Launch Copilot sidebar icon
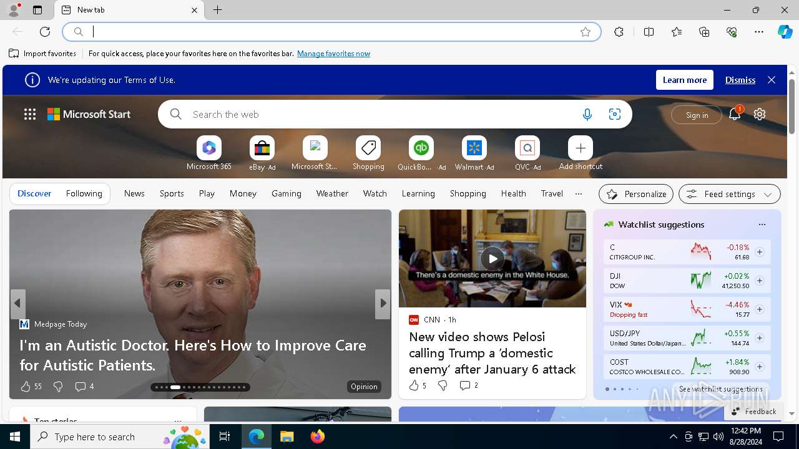Screen dimensions: 799x449 [x=785, y=32]
